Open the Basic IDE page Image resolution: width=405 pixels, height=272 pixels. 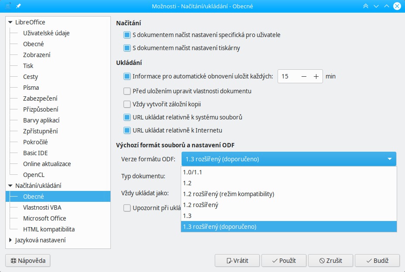click(35, 153)
